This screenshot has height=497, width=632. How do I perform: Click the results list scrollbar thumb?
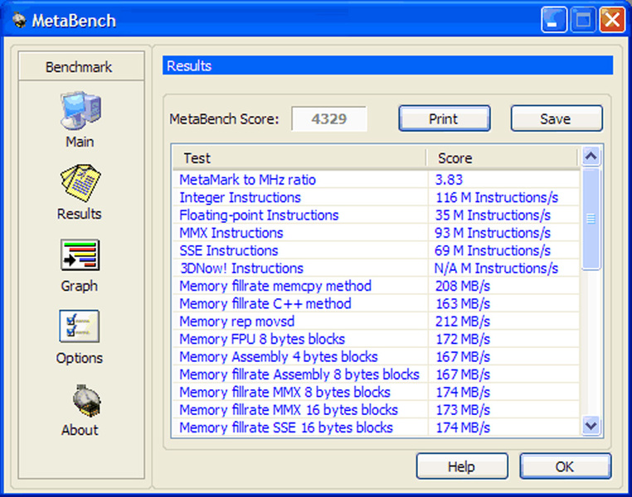[x=591, y=219]
